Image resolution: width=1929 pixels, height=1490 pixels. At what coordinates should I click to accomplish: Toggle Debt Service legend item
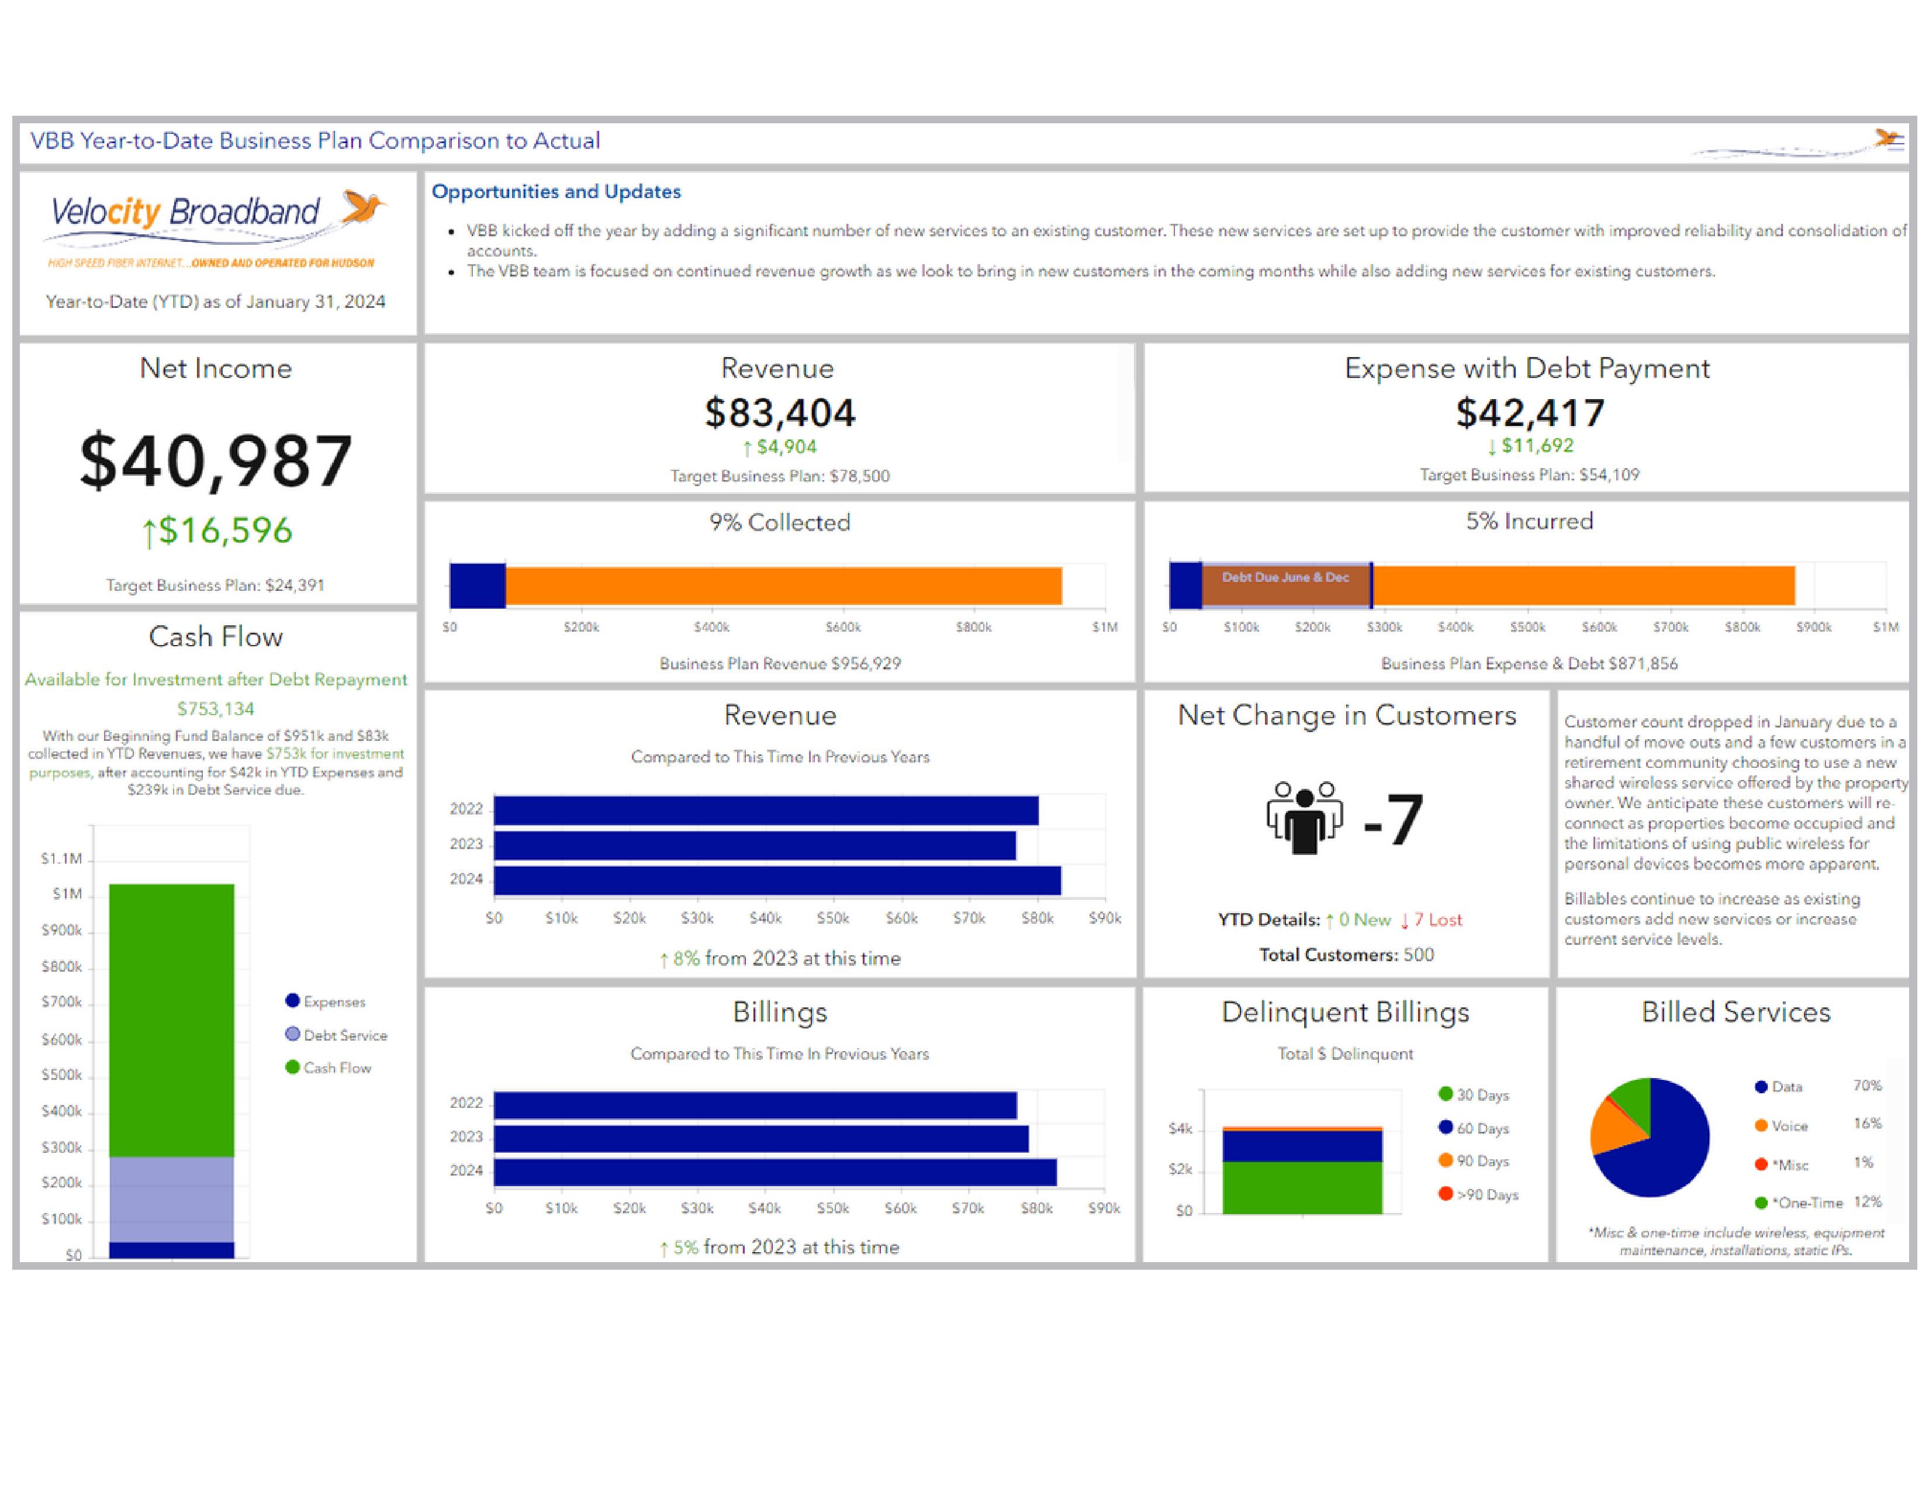pos(337,1034)
